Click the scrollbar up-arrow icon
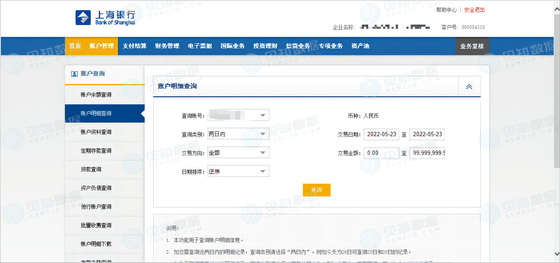This screenshot has height=263, width=560. (x=556, y=8)
